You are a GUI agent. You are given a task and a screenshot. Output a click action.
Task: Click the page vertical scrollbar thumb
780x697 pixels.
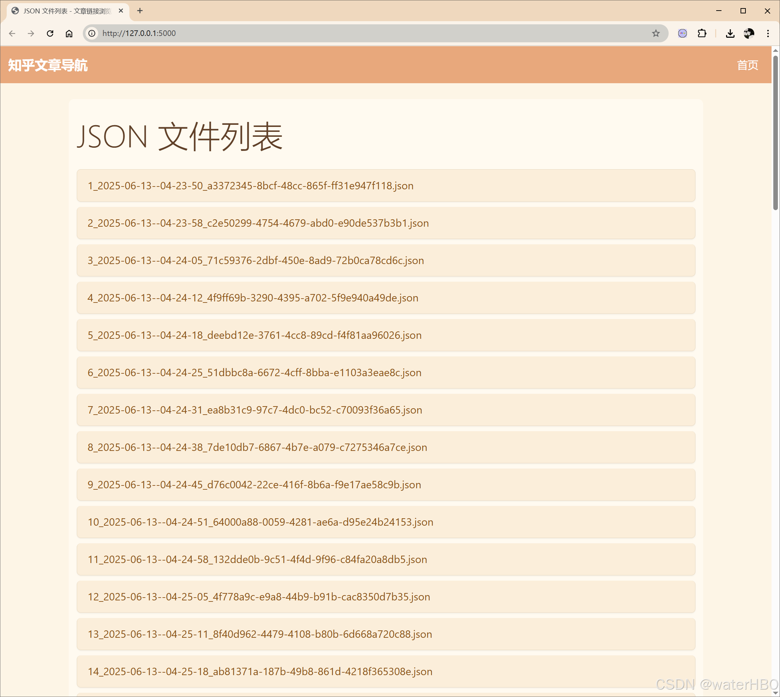tap(775, 132)
